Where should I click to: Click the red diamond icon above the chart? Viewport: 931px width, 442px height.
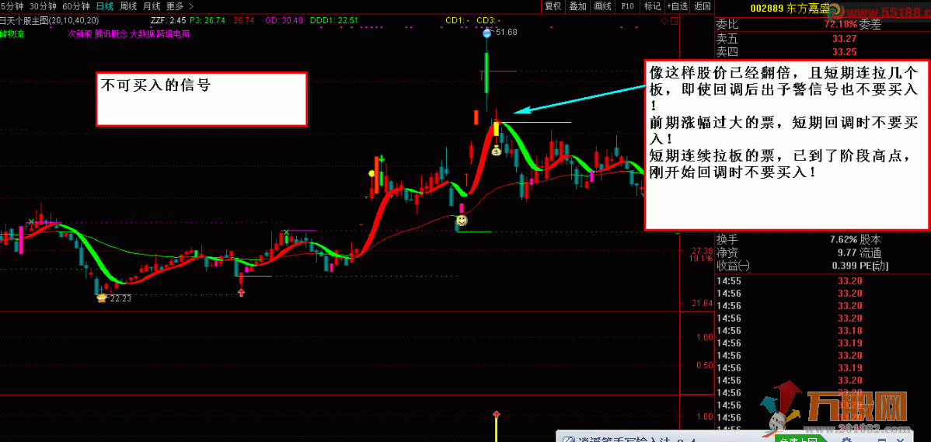click(664, 20)
